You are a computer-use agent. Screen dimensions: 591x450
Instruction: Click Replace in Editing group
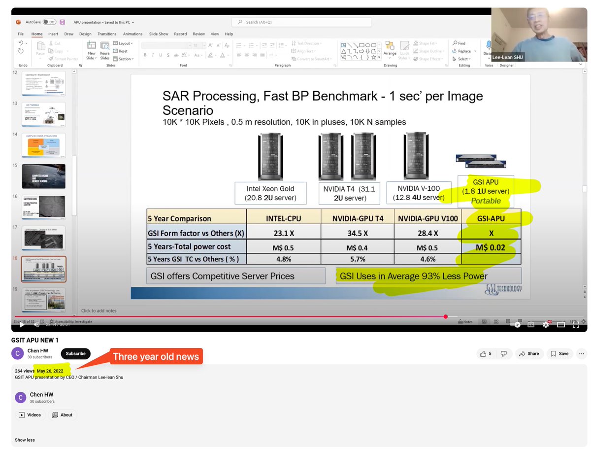click(x=461, y=51)
